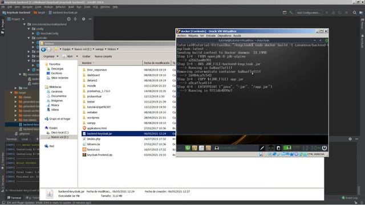The image size is (365, 205).
Task: Collapse the target folder in project tree
Action: (11, 92)
